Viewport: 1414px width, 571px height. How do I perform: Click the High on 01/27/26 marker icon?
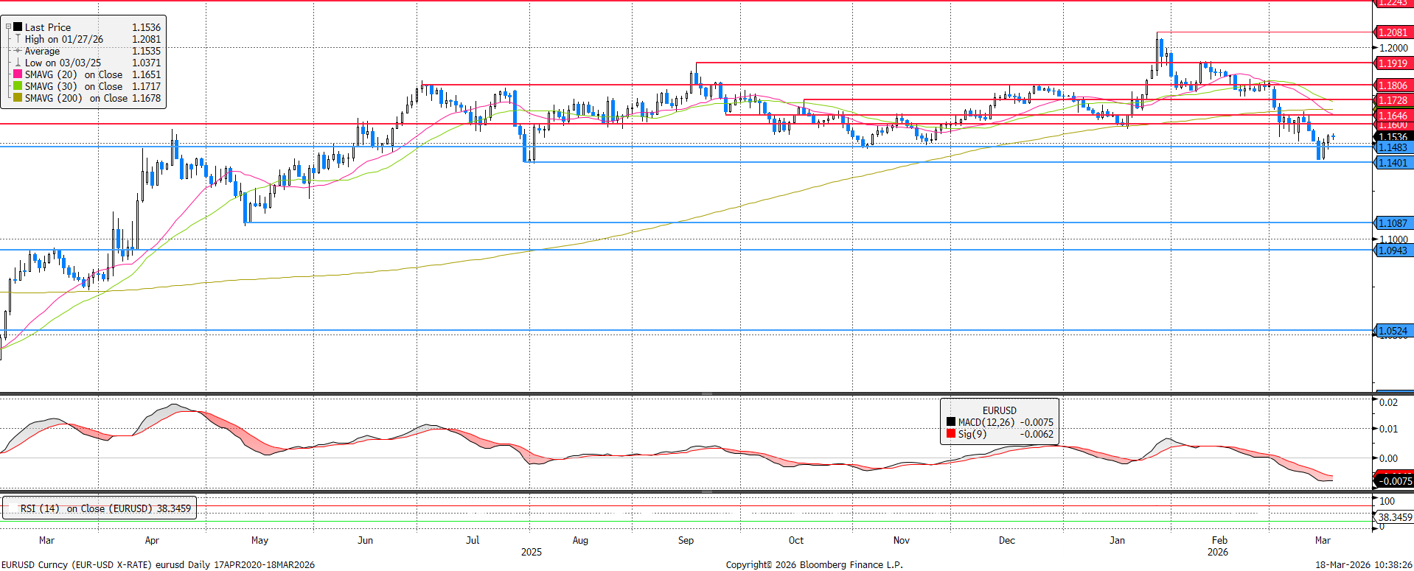click(18, 39)
